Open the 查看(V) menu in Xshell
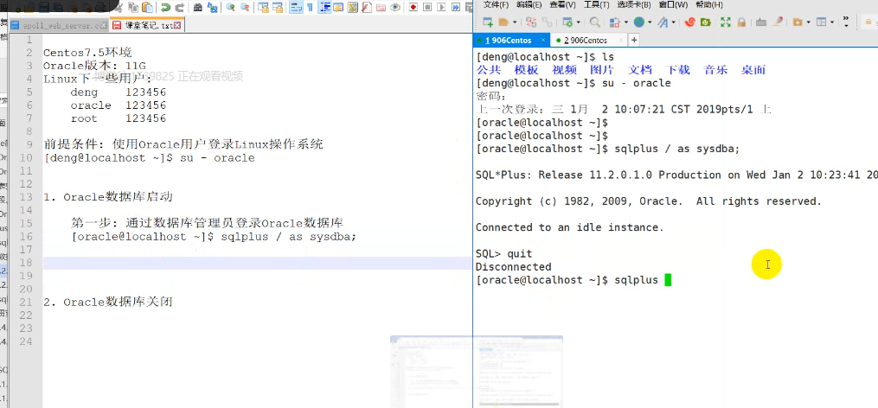Screen dimensions: 878x408 [563, 4]
